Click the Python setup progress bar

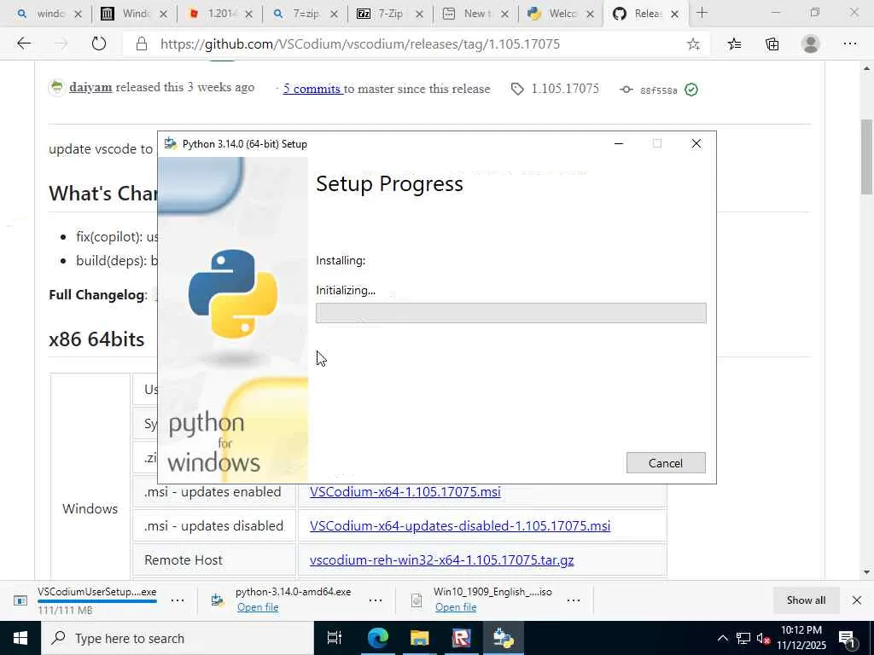click(x=510, y=313)
